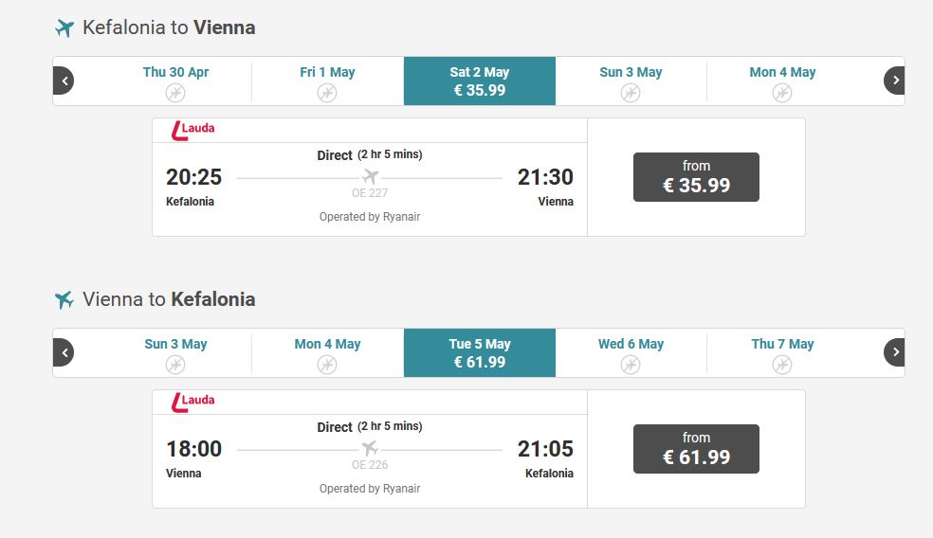Pick the Sun 3 May outbound date tab
933x538 pixels.
pos(631,81)
